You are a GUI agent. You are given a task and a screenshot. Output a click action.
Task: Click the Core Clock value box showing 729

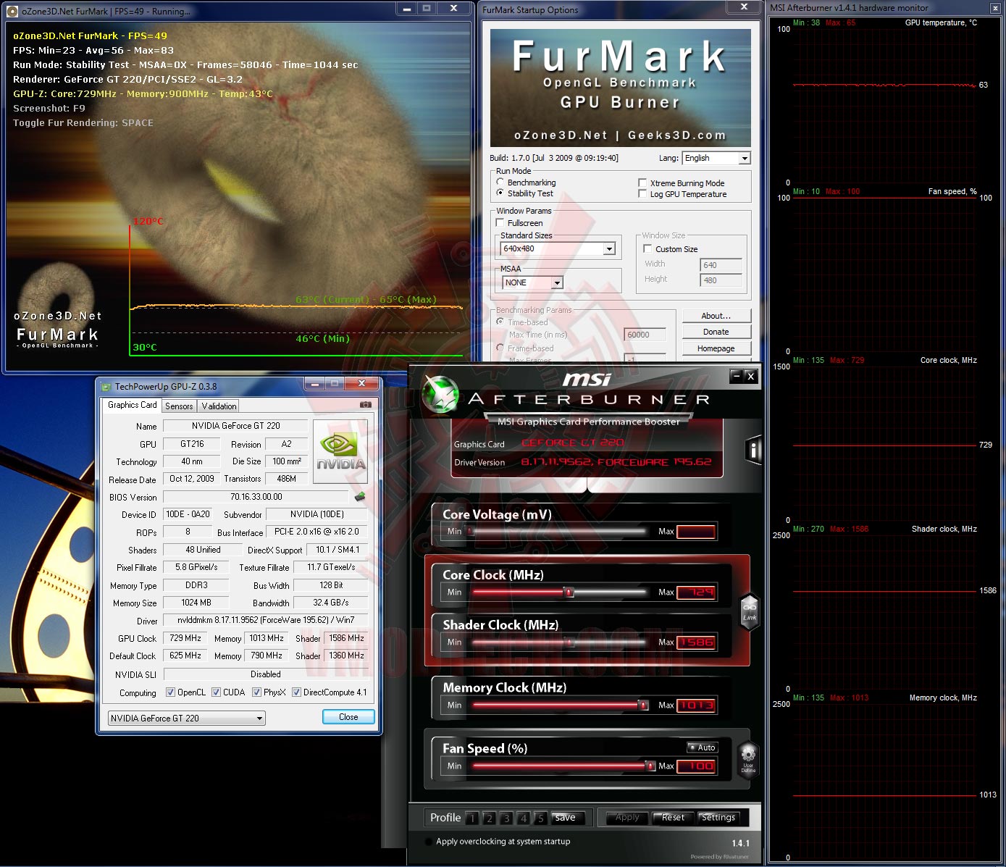tap(696, 592)
